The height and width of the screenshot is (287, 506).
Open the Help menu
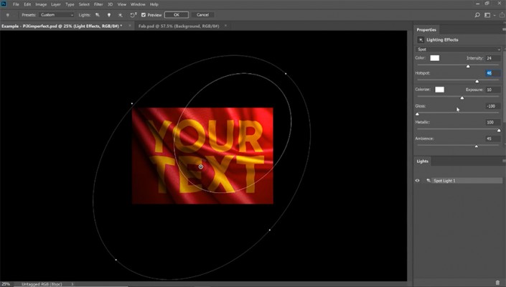click(x=154, y=4)
